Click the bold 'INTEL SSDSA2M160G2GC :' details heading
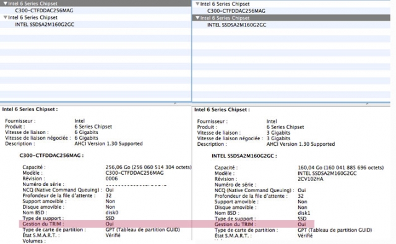 click(244, 156)
